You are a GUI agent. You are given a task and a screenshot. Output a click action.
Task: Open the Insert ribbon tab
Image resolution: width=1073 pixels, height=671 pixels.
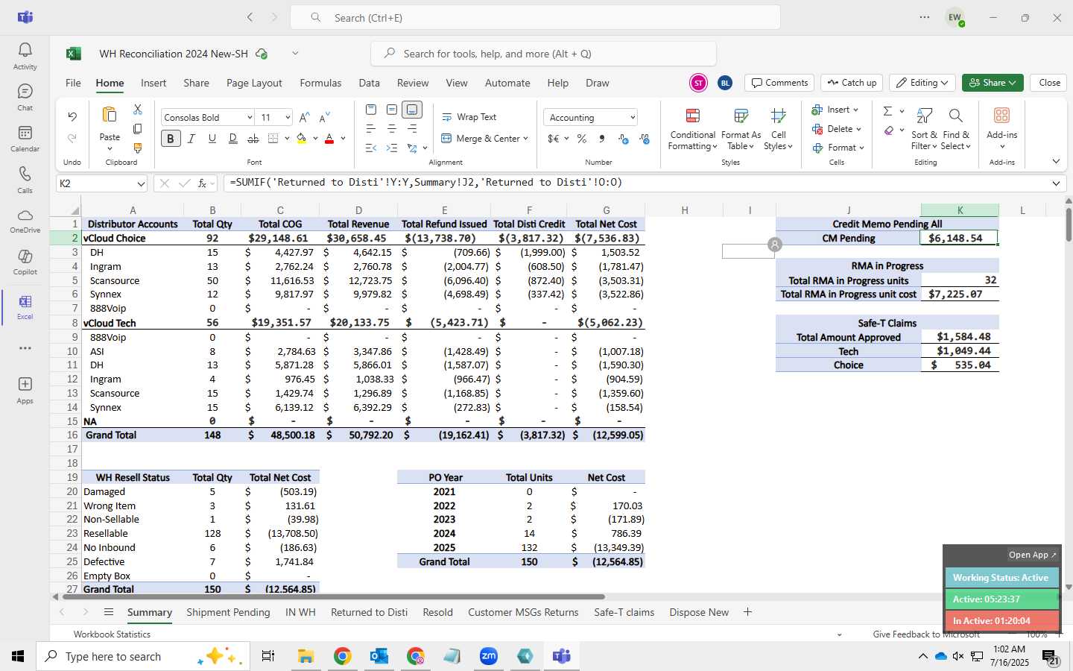point(153,83)
